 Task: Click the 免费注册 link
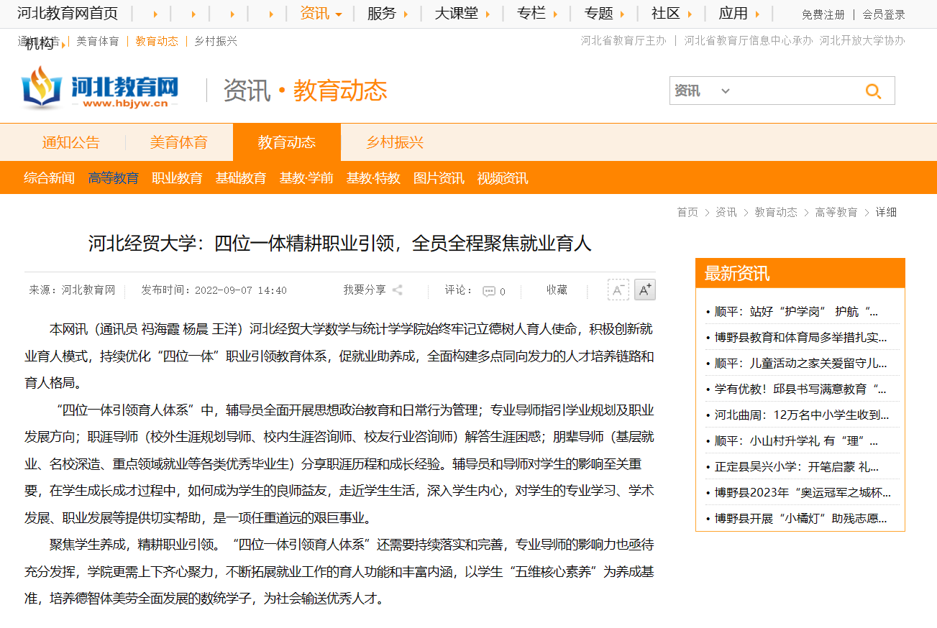(823, 14)
